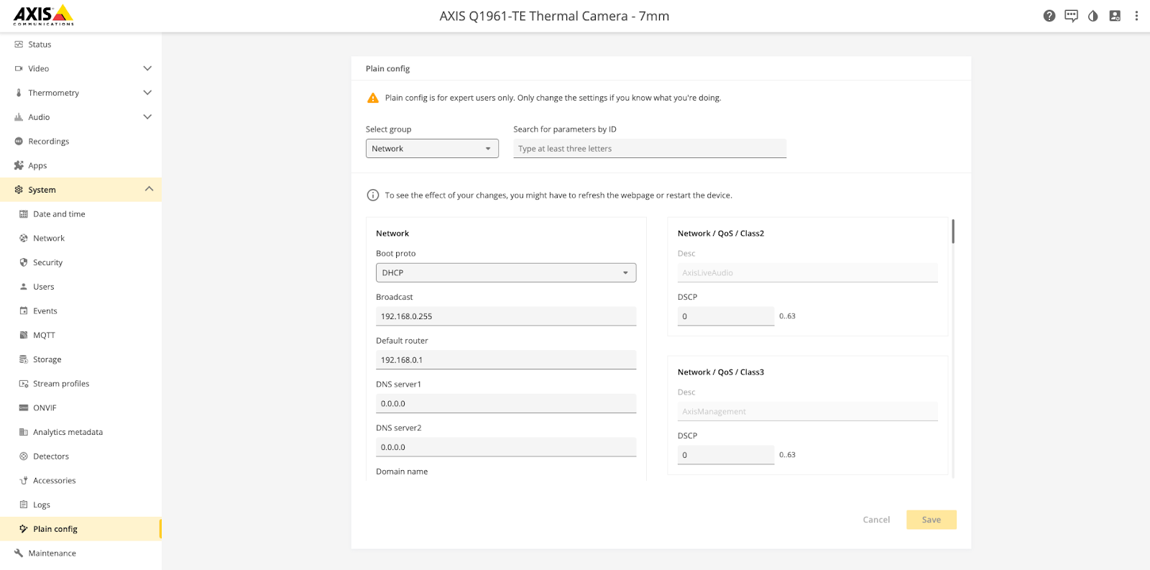Click the Domain name label
Viewport: 1150px width, 570px height.
click(402, 472)
